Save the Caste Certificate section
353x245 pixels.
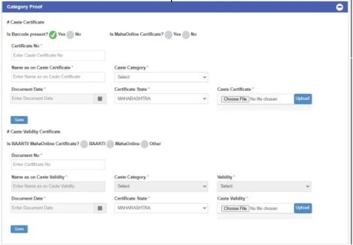tap(19, 120)
